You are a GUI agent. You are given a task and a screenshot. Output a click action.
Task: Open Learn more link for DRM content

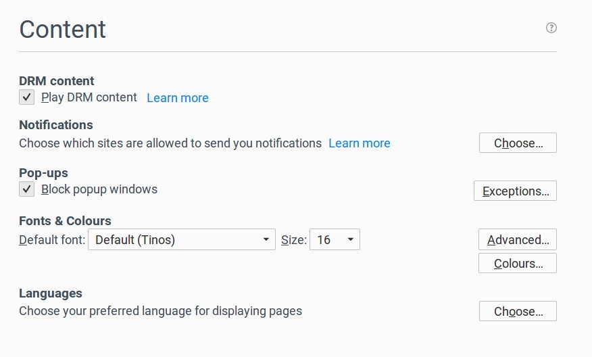[178, 98]
